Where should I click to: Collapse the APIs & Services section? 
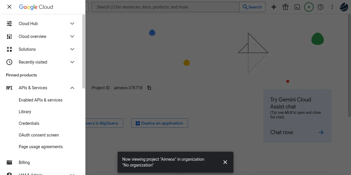[72, 88]
